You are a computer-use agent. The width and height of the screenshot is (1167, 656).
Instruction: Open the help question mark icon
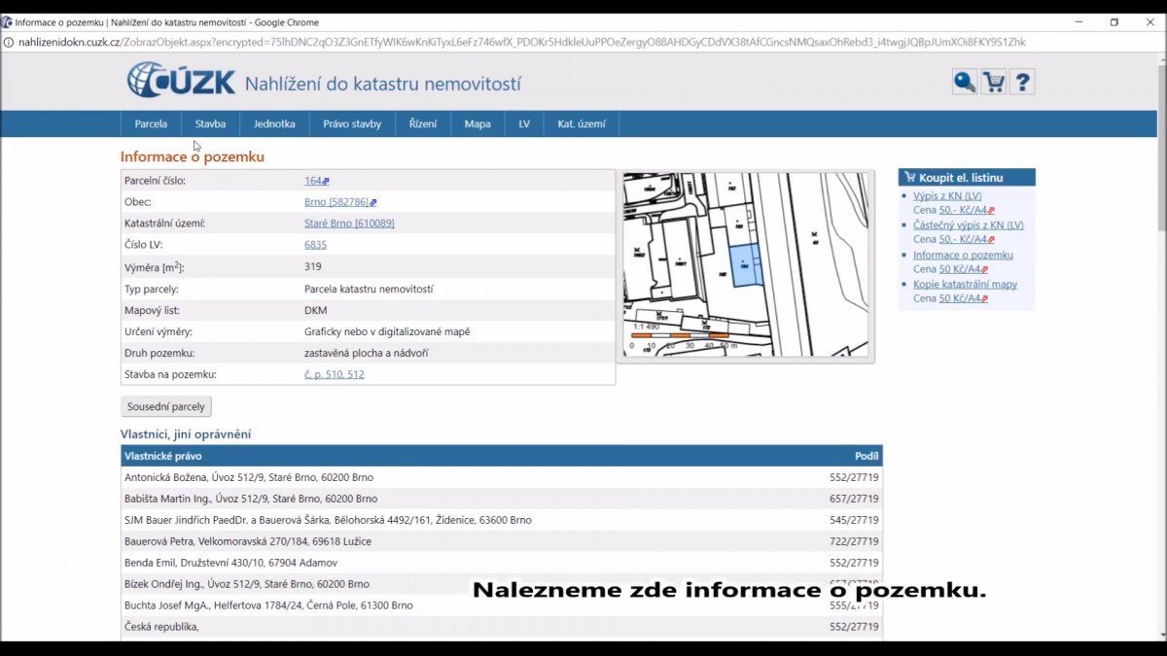1022,83
